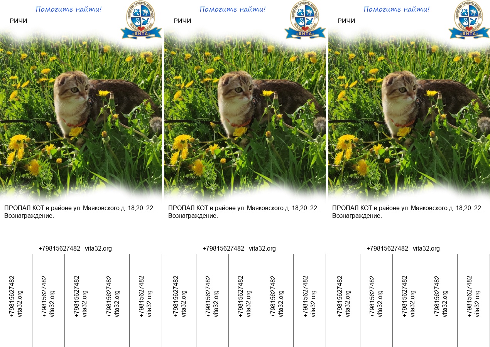The height and width of the screenshot is (347, 490).
Task: Select the first tear-off strip on the left flyer
Action: point(16,296)
